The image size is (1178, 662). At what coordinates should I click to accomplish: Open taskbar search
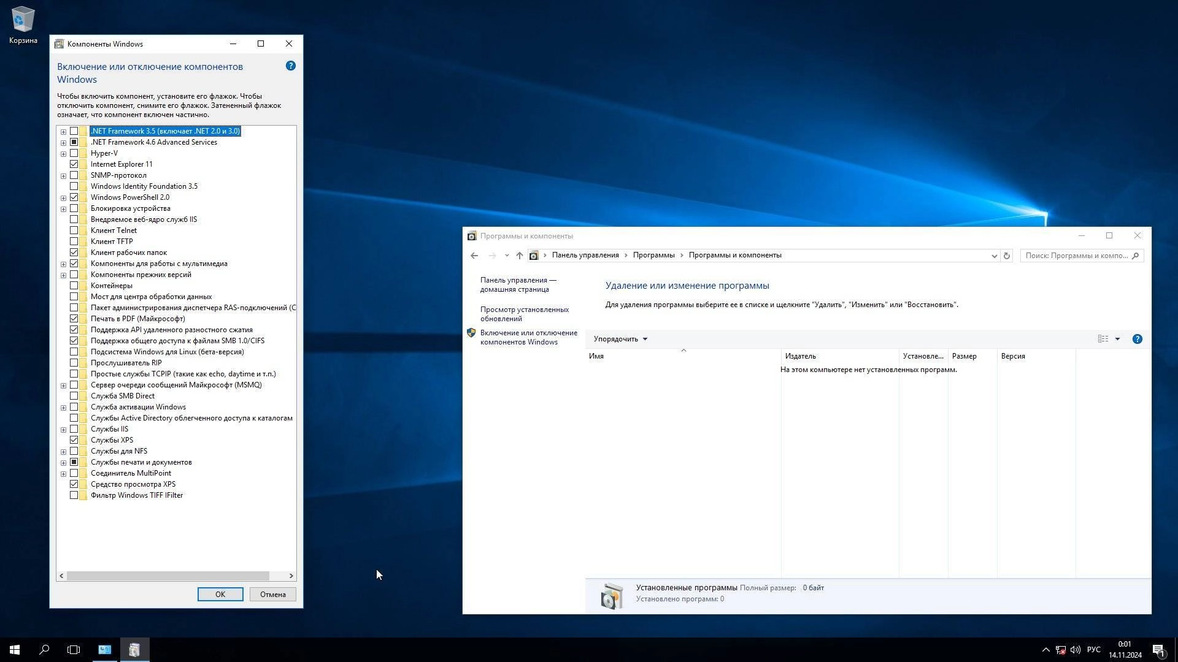(44, 650)
